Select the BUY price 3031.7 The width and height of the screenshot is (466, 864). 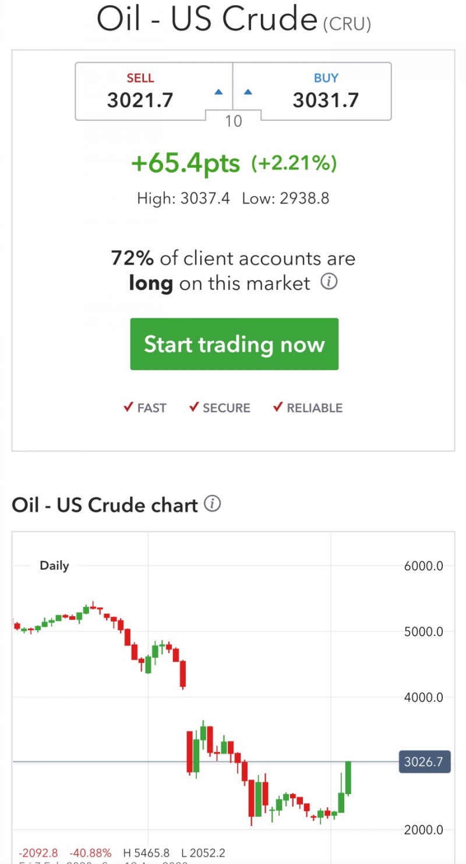coord(326,100)
